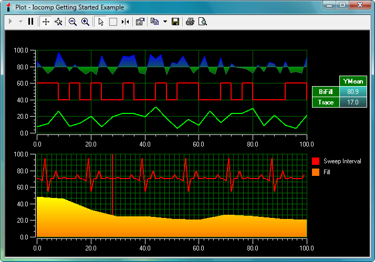375x262 pixels.
Task: Open the plot Properties editor icon
Action: click(x=140, y=22)
